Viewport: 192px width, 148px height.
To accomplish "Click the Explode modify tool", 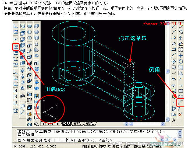I will (x=181, y=114).
